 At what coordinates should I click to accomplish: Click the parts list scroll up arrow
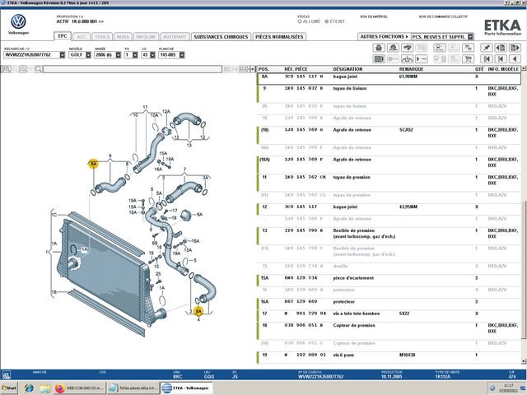coord(524,69)
